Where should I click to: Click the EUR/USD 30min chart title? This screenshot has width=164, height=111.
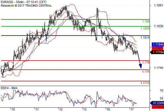24,2
